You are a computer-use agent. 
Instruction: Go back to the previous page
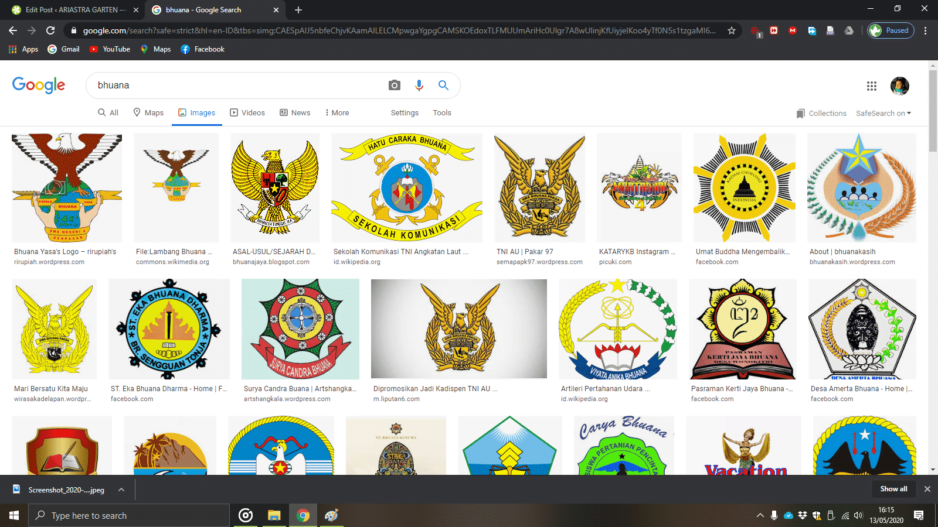tap(13, 30)
